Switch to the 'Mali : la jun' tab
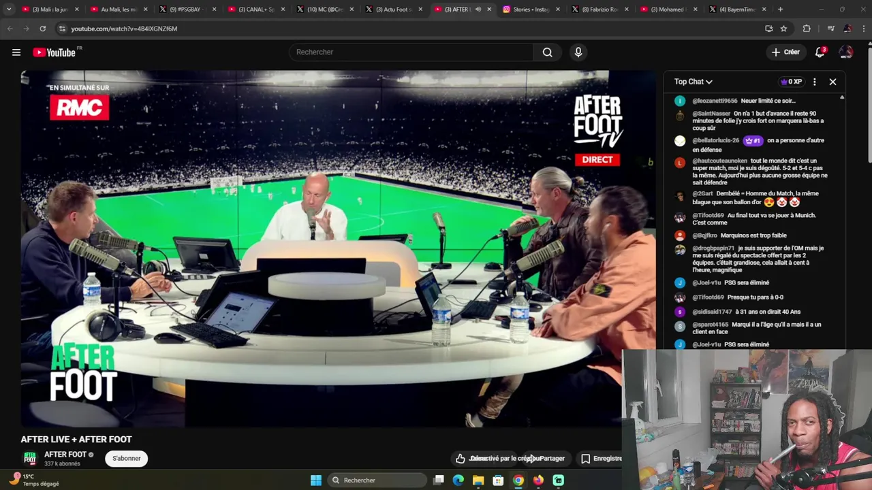 click(x=49, y=10)
